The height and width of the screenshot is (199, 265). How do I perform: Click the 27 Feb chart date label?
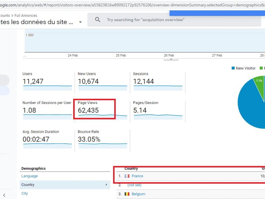217,55
